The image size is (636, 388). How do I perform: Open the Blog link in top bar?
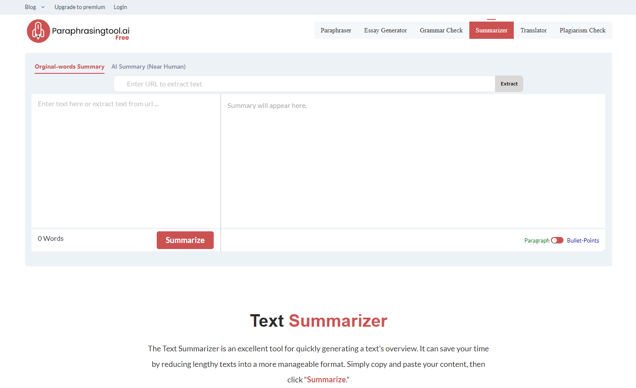coord(30,7)
